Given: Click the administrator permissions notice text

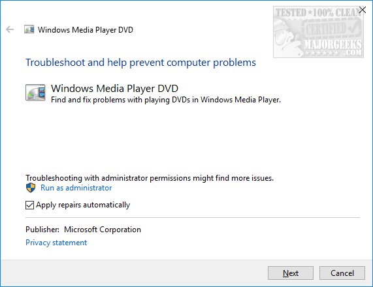Looking at the screenshot, I should [x=150, y=178].
